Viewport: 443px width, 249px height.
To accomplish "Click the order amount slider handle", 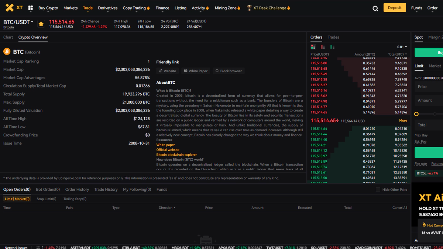I will [x=416, y=114].
